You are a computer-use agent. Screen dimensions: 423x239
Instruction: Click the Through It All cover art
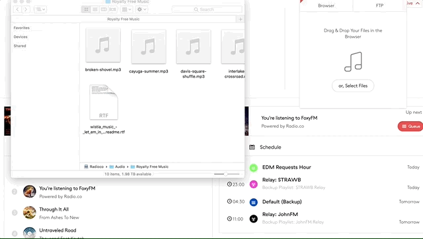pyautogui.click(x=29, y=213)
